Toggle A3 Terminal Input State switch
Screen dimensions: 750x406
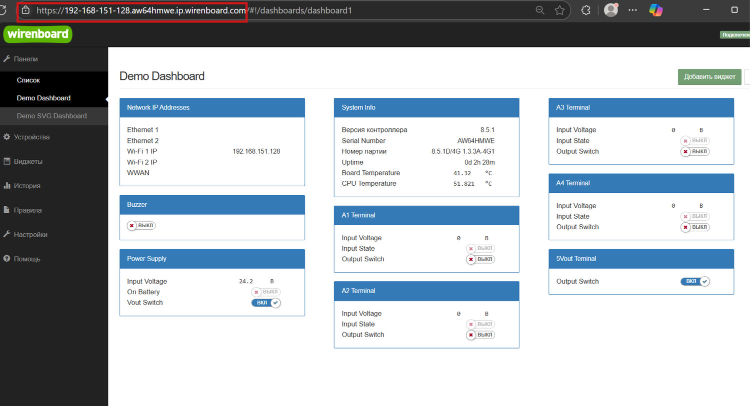pyautogui.click(x=695, y=141)
